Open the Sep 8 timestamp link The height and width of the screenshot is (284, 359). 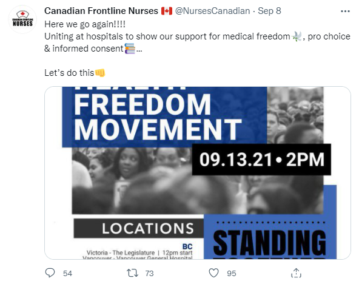pos(269,11)
